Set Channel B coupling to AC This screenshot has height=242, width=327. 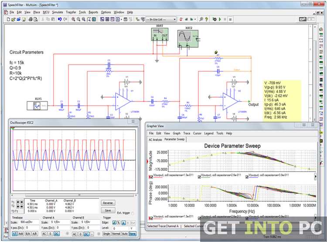click(x=75, y=234)
